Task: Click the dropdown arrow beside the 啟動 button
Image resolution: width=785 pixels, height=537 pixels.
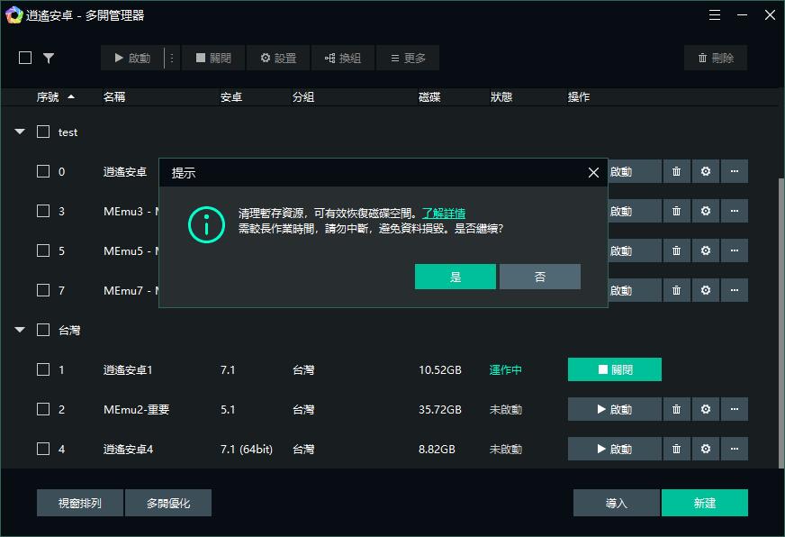Action: pyautogui.click(x=170, y=58)
